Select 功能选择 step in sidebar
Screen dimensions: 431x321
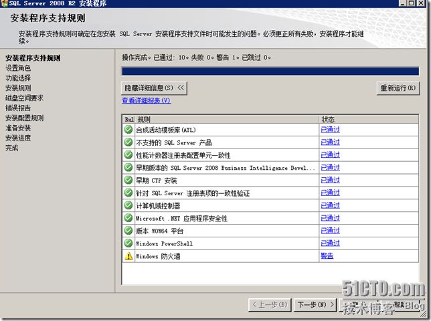point(18,78)
